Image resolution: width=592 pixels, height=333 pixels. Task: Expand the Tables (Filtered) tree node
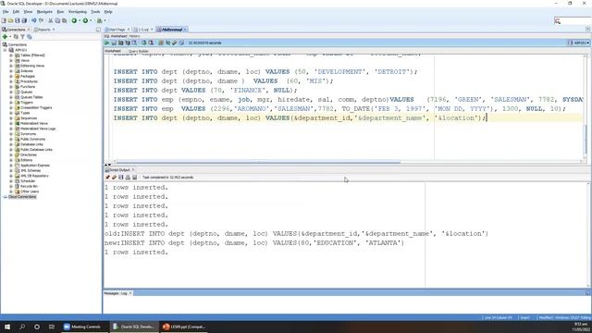pyautogui.click(x=11, y=55)
